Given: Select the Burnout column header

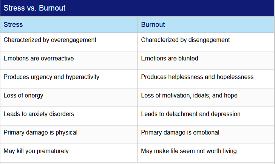Looking at the screenshot, I should [x=206, y=25].
